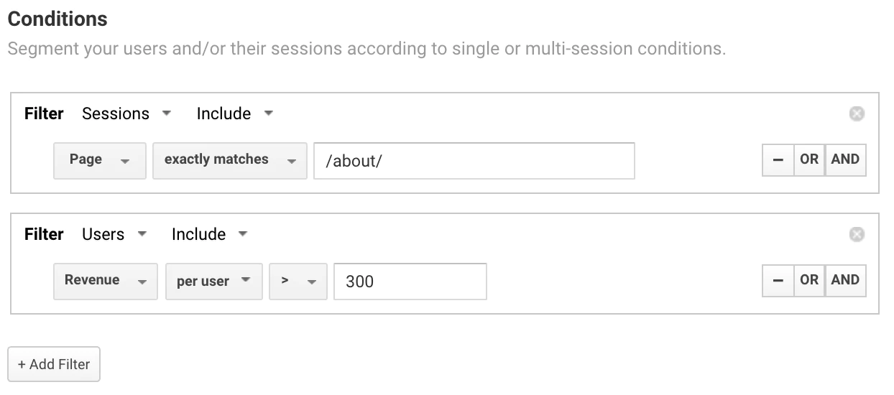Click minus button on the Page condition row
This screenshot has height=395, width=894.
pos(778,159)
